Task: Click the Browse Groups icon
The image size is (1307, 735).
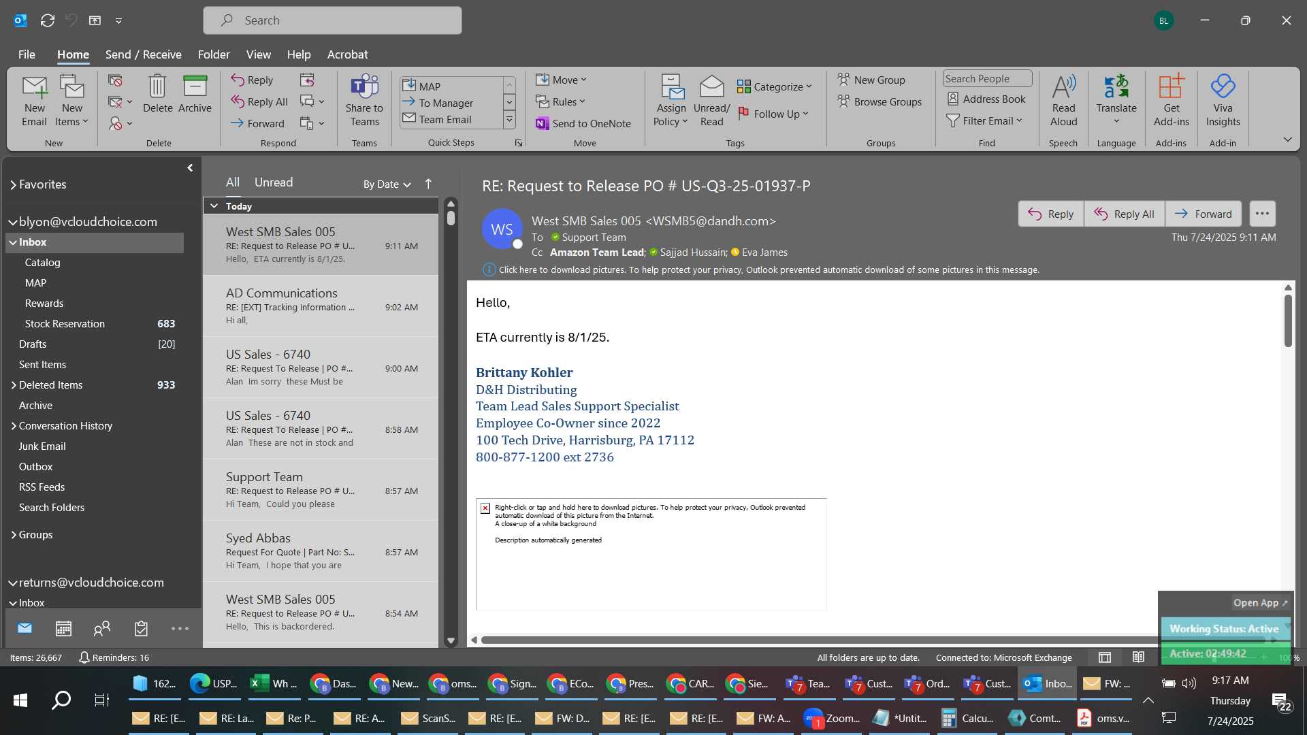Action: click(880, 101)
